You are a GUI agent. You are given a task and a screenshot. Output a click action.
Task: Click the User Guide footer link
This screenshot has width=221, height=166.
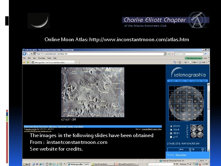[43, 126]
